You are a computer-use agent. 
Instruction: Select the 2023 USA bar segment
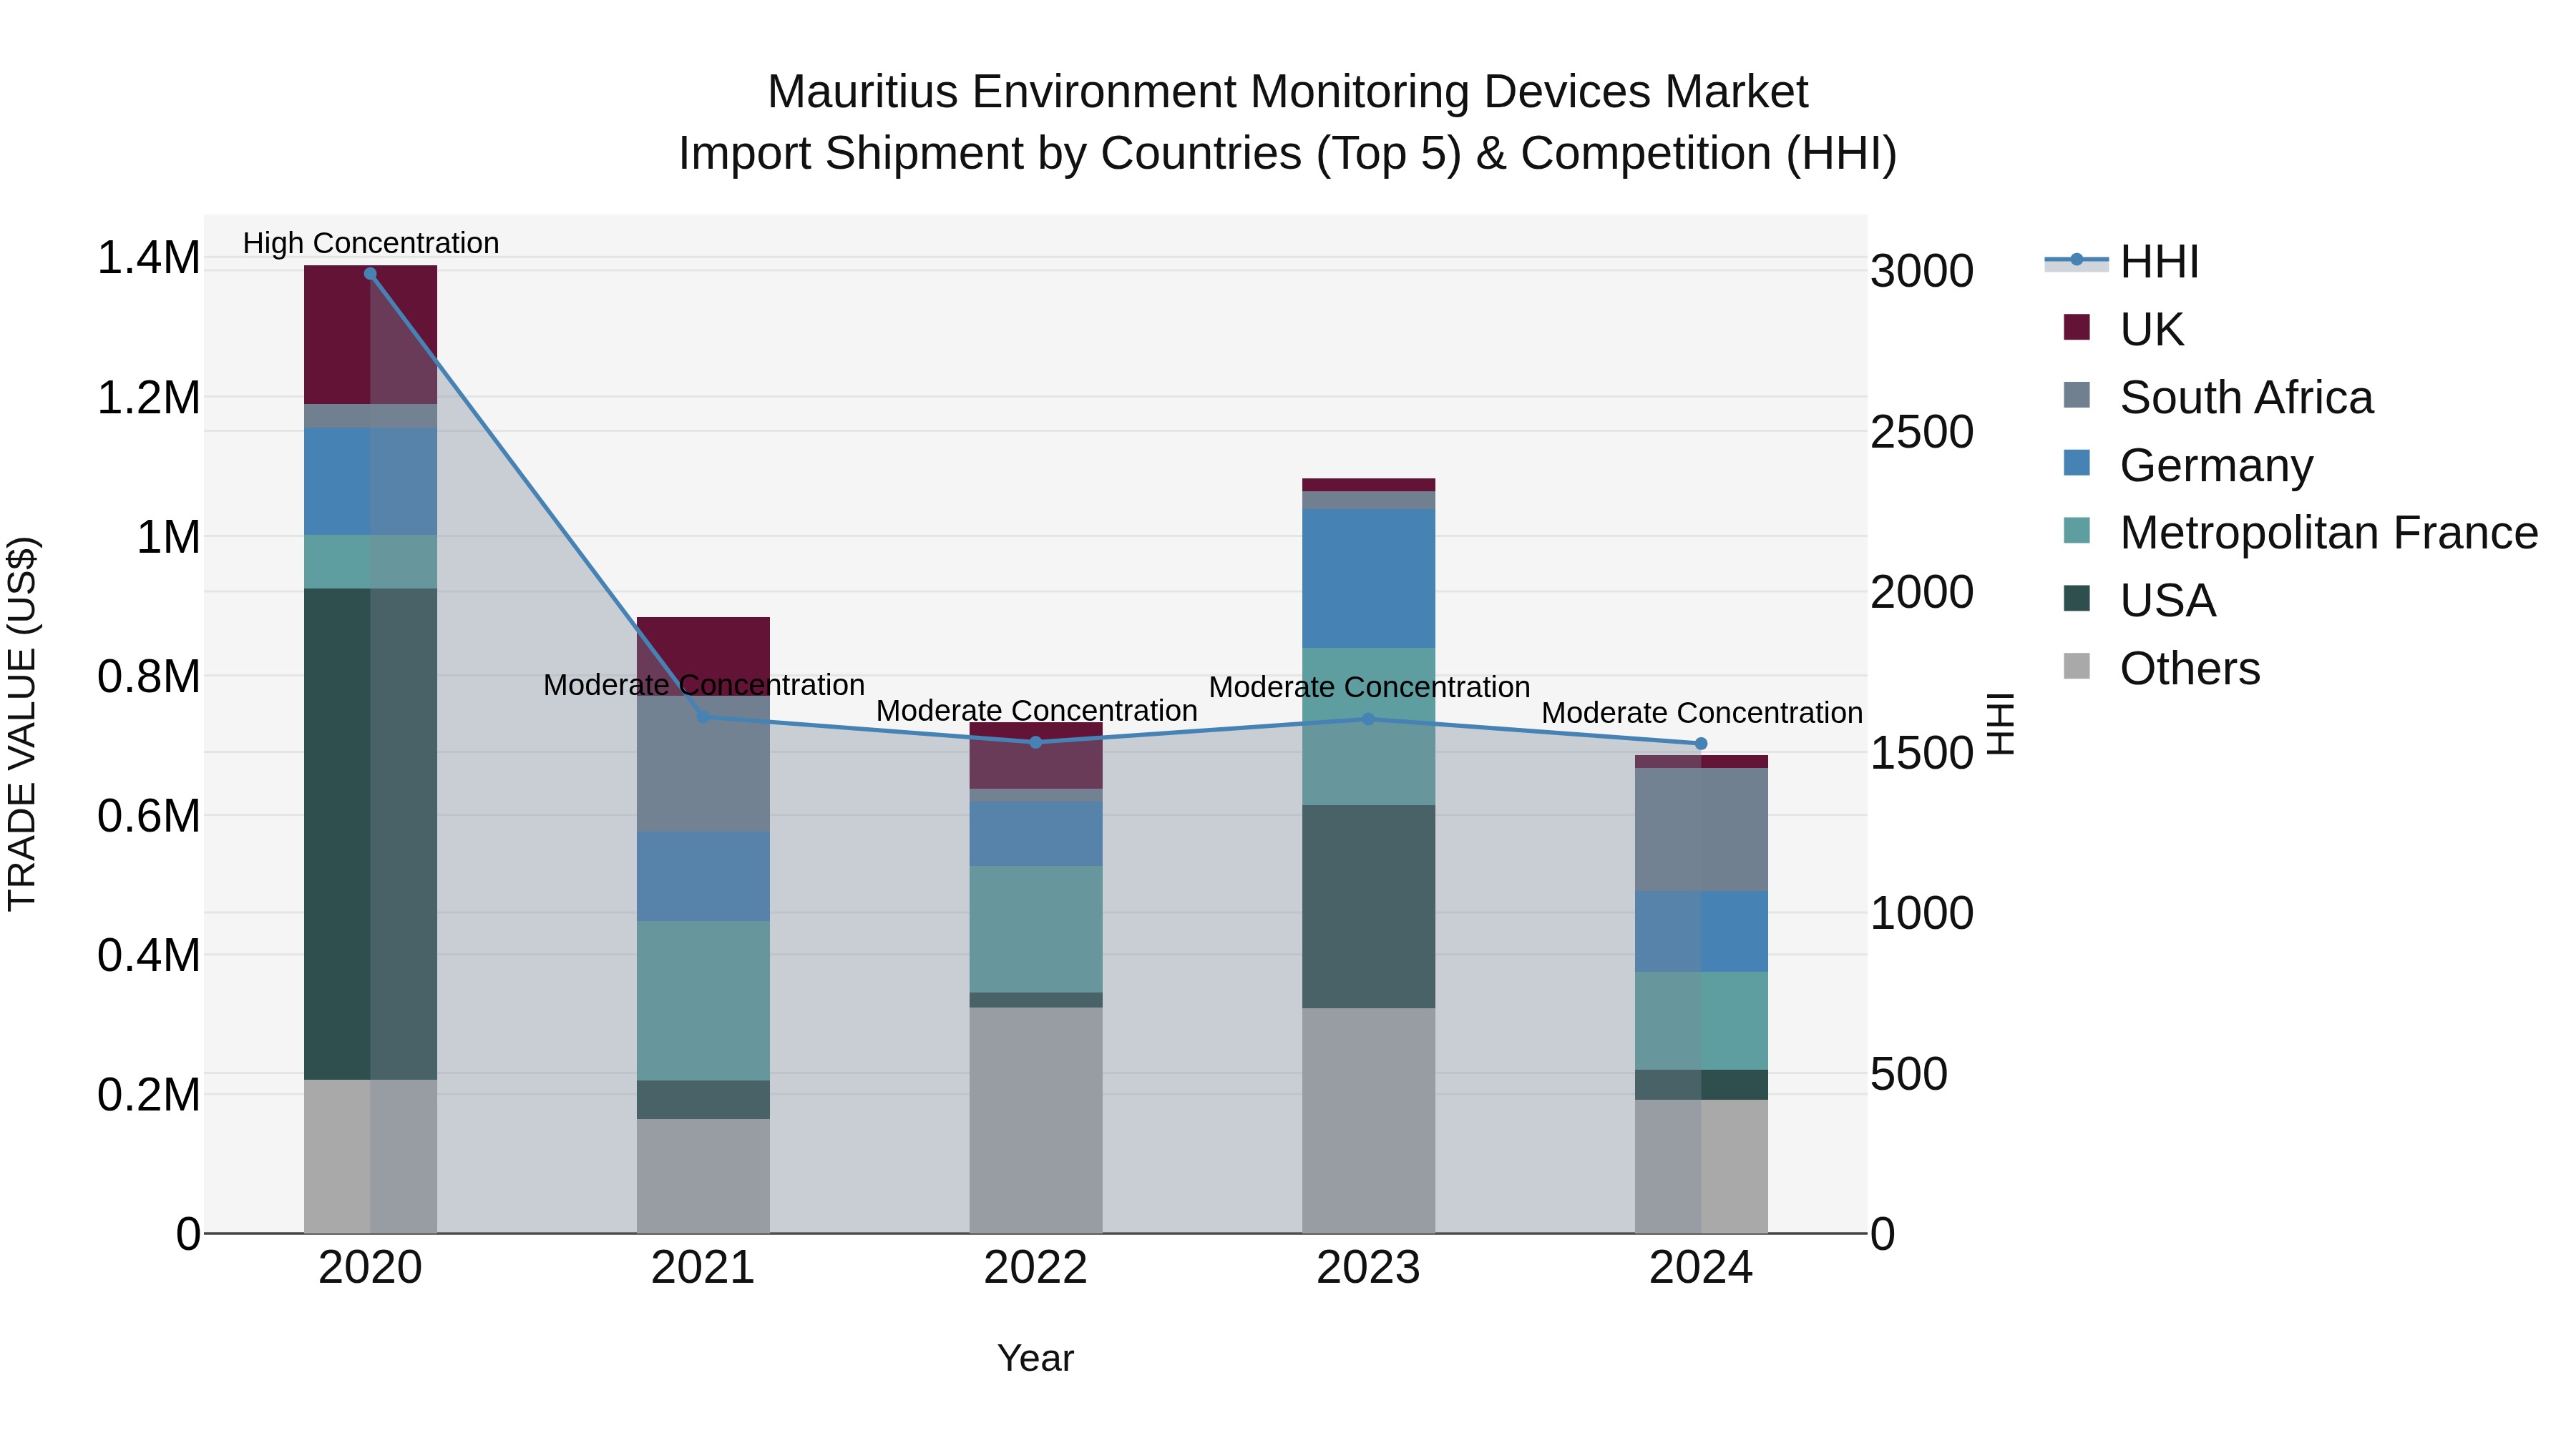pos(1369,907)
